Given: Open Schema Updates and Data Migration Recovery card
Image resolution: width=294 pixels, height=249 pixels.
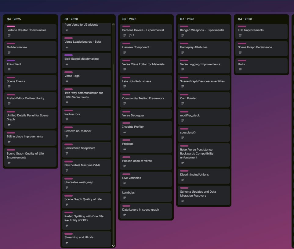Looking at the screenshot, I should coord(204,195).
